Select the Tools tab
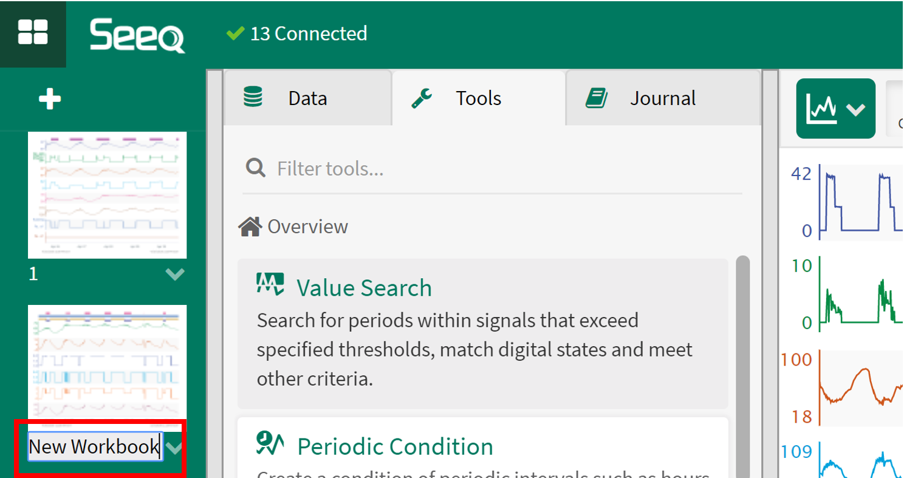This screenshot has width=904, height=478. pyautogui.click(x=478, y=98)
